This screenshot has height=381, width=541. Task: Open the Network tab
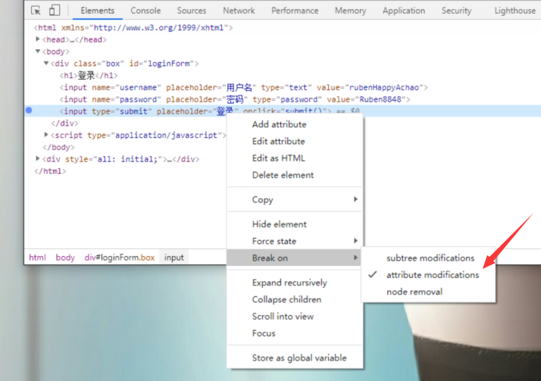tap(239, 11)
